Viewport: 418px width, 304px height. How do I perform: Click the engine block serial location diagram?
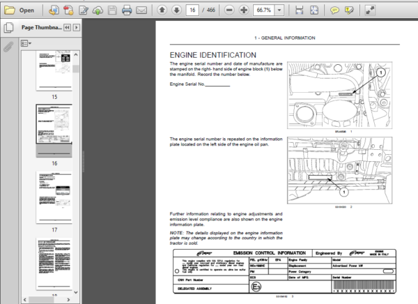[x=339, y=96]
